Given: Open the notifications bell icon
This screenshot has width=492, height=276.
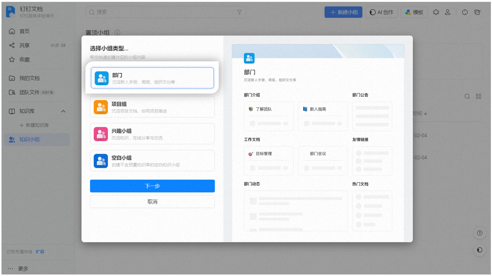Looking at the screenshot, I should (x=436, y=12).
